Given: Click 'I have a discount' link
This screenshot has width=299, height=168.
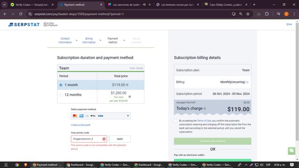Looking at the screenshot, I should [80, 125].
